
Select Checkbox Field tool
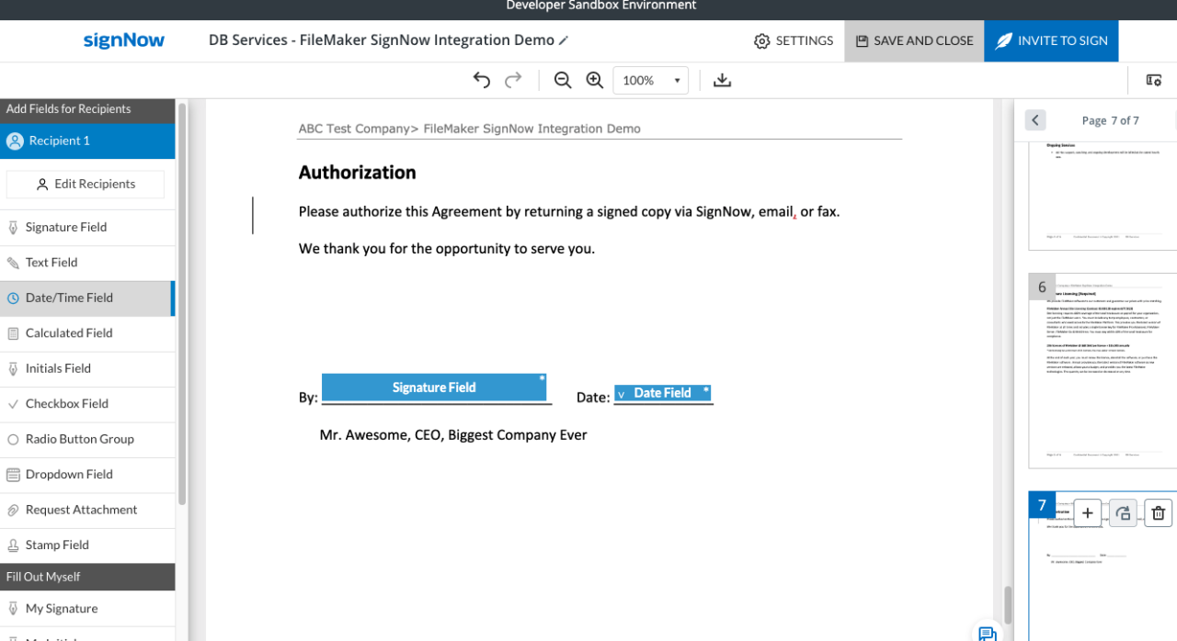pyautogui.click(x=87, y=404)
